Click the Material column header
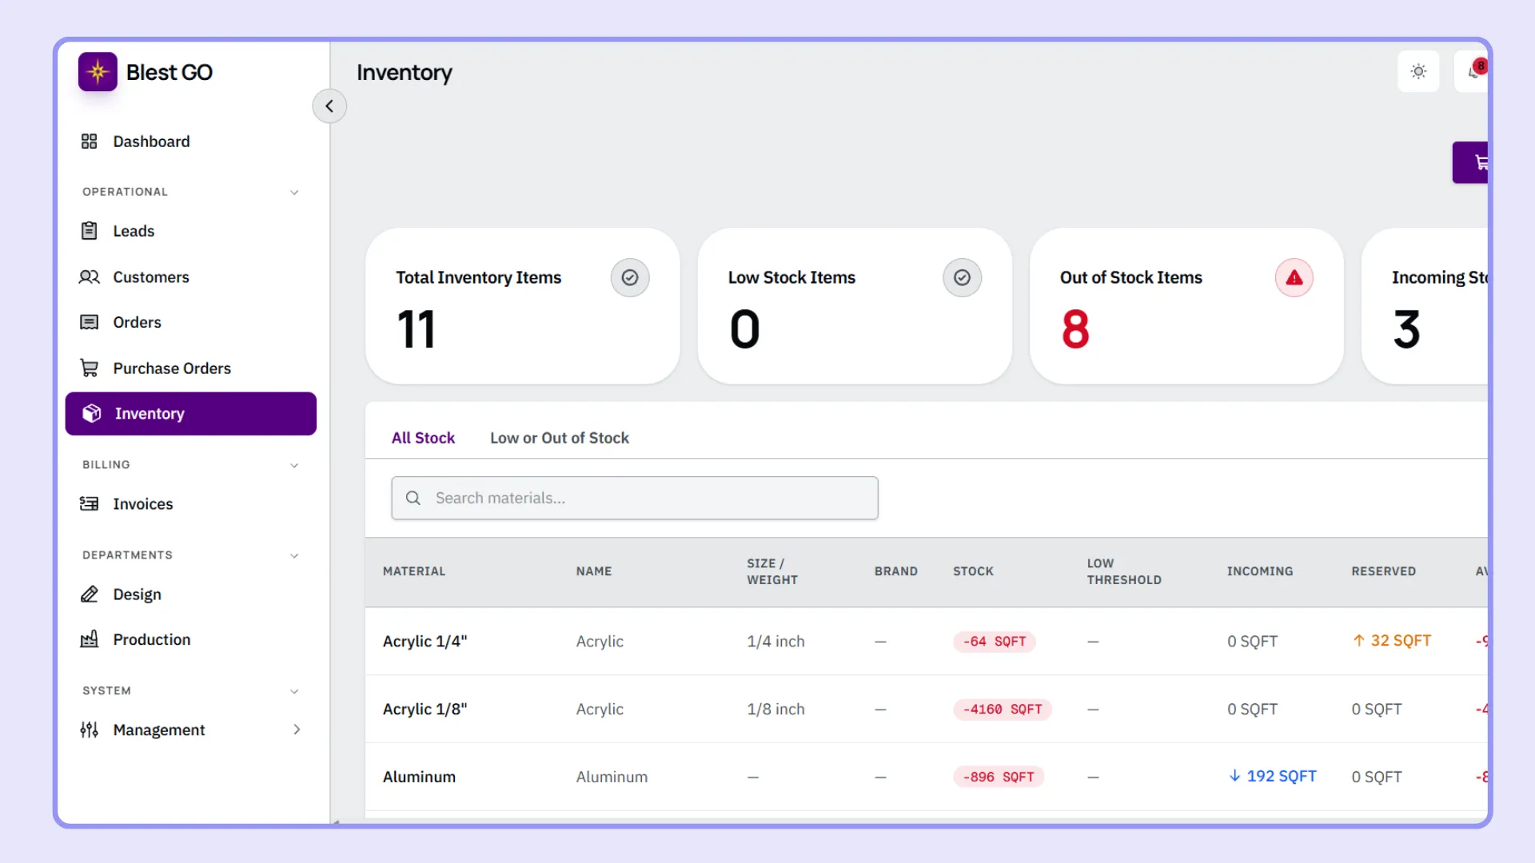This screenshot has width=1535, height=863. 414,571
